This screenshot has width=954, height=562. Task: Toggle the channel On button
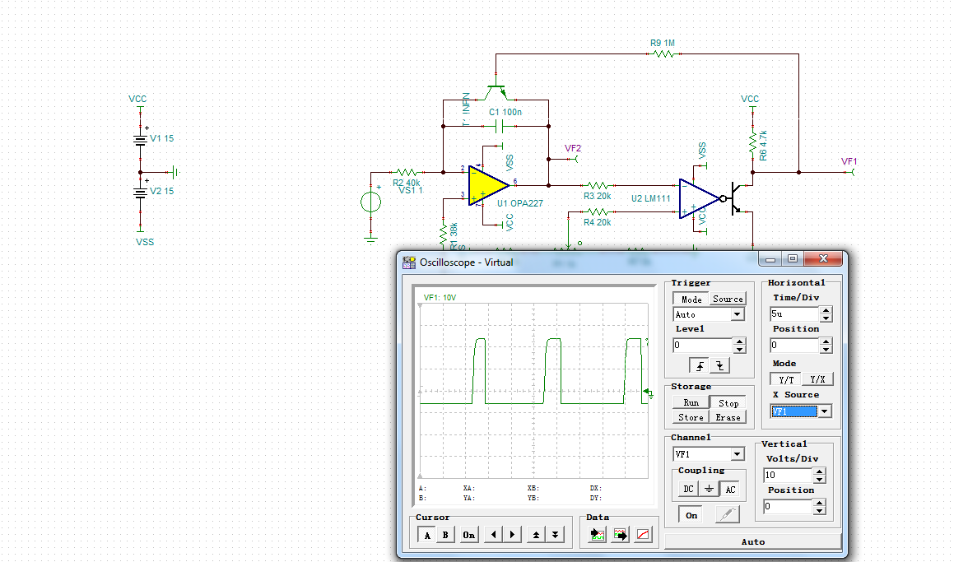(691, 515)
